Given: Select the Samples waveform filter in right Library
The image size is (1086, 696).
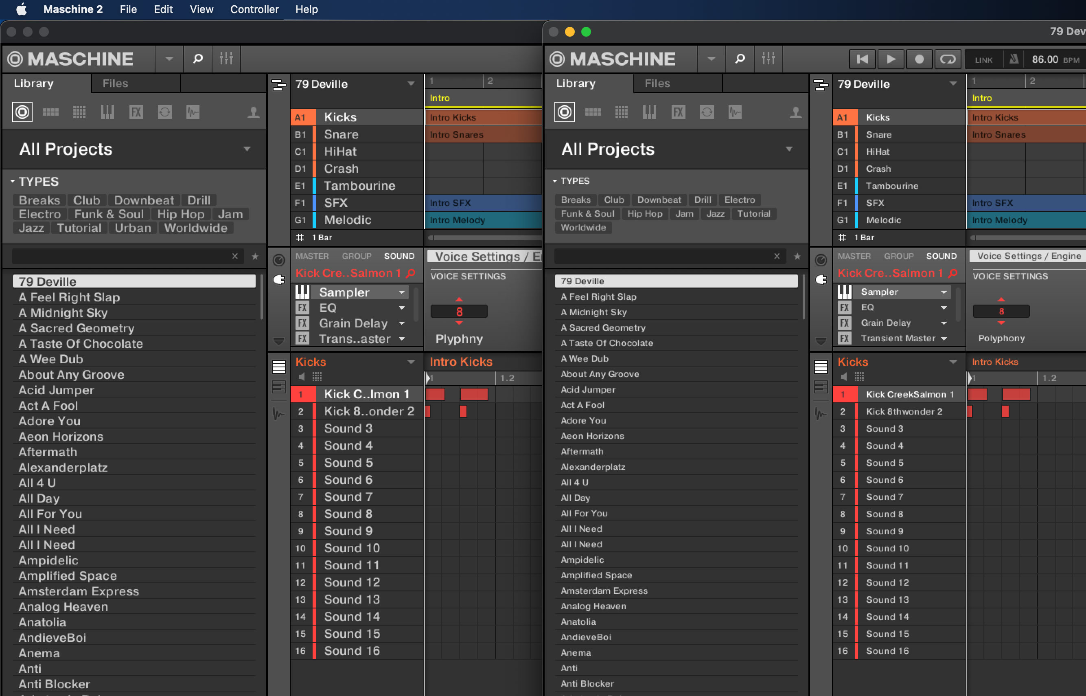Looking at the screenshot, I should [x=735, y=112].
